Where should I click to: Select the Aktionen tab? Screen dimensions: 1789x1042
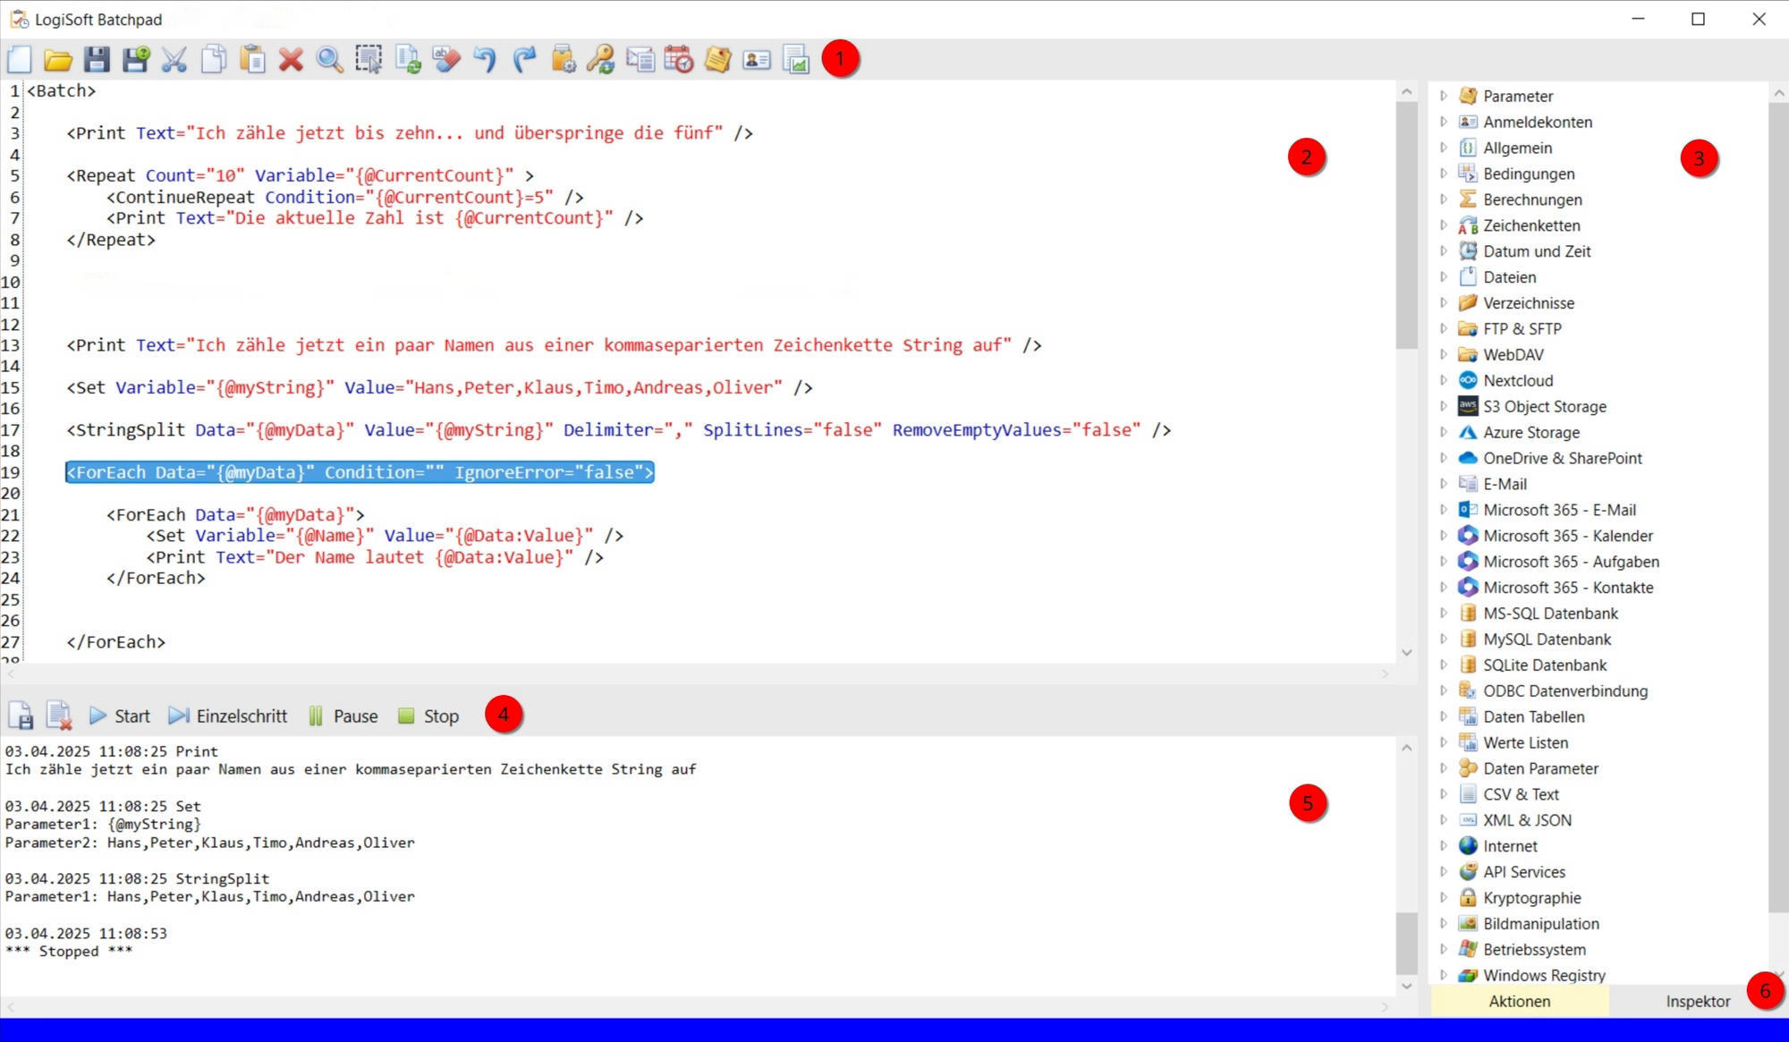1519,1001
